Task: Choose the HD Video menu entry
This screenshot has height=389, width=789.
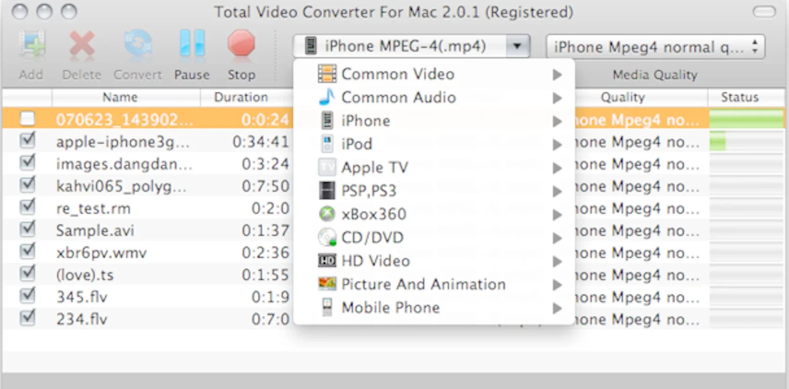Action: click(x=434, y=261)
